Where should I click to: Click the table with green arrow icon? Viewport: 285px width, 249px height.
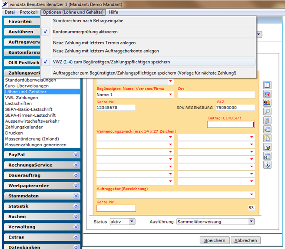[x=267, y=129]
